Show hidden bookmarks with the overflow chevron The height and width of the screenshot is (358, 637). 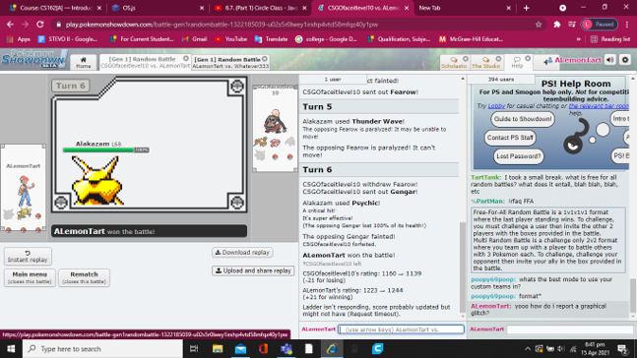tap(578, 39)
